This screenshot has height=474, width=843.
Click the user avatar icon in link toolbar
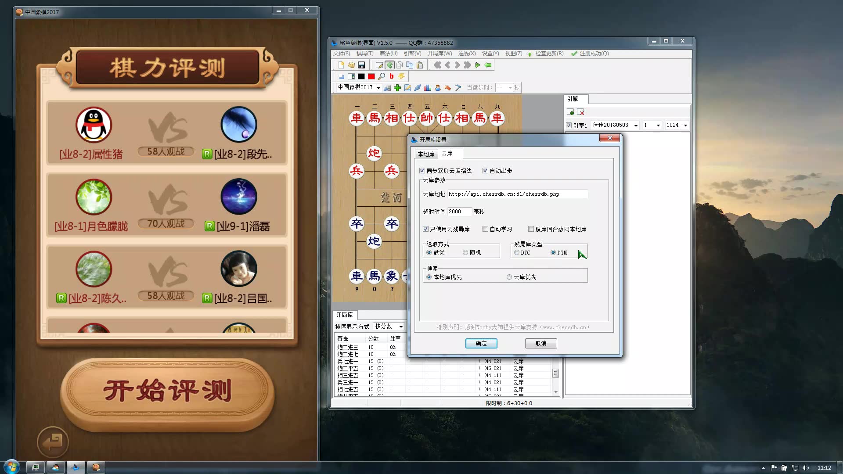pos(438,88)
